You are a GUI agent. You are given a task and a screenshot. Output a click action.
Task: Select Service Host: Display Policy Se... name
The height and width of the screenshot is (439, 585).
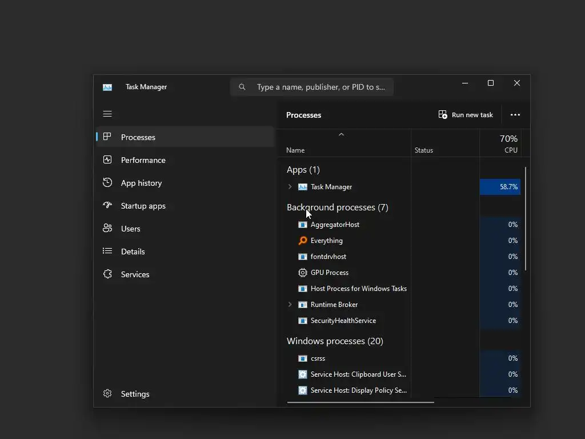coord(359,390)
